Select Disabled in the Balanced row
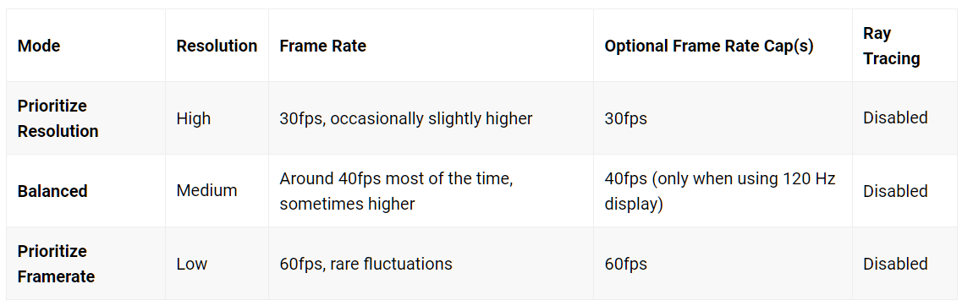 click(x=895, y=191)
